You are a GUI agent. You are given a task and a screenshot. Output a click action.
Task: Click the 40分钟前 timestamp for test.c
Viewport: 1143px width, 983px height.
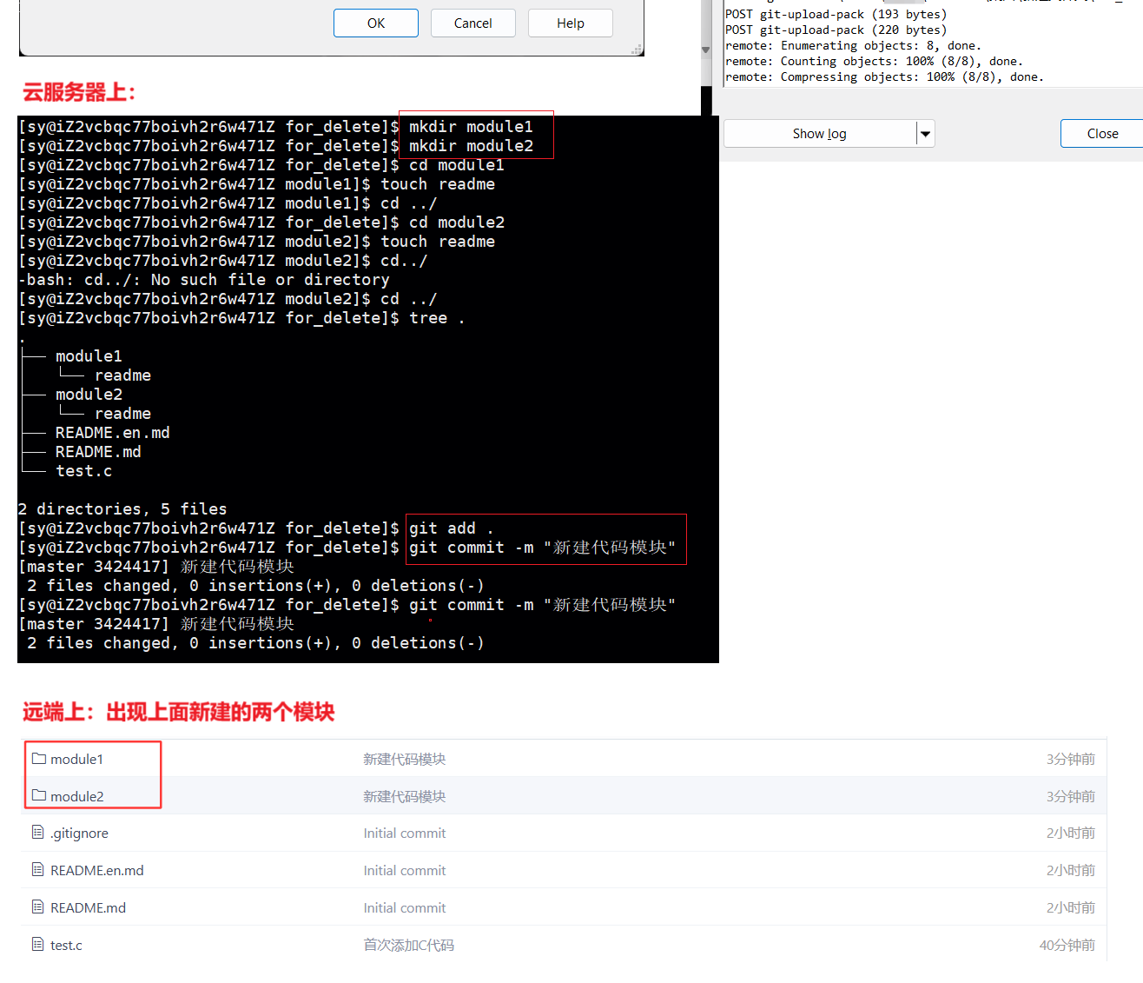click(1067, 946)
